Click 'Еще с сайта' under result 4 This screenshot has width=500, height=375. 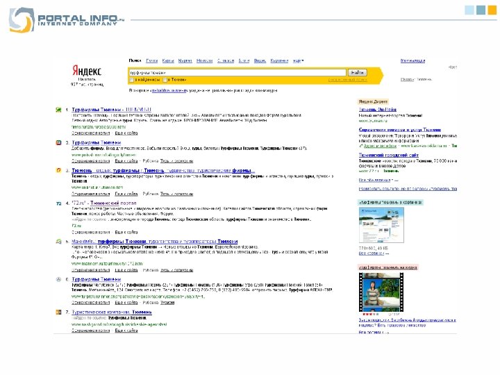[126, 232]
